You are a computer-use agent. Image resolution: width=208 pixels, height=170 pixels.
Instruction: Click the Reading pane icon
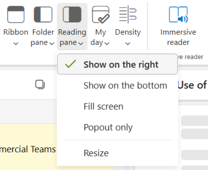click(72, 14)
